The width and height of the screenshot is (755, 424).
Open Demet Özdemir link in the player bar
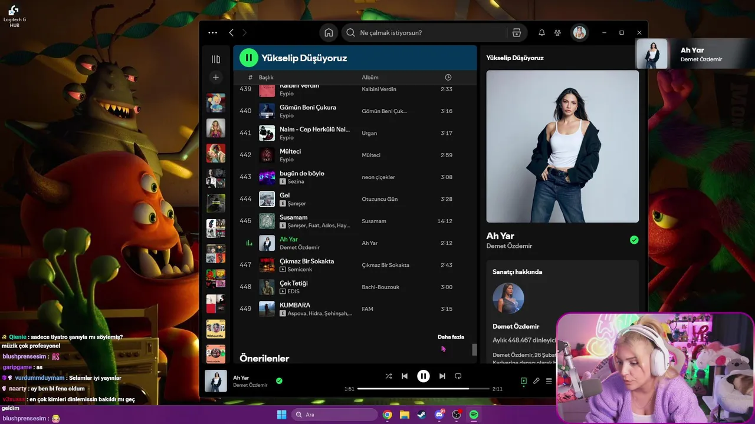pyautogui.click(x=250, y=385)
